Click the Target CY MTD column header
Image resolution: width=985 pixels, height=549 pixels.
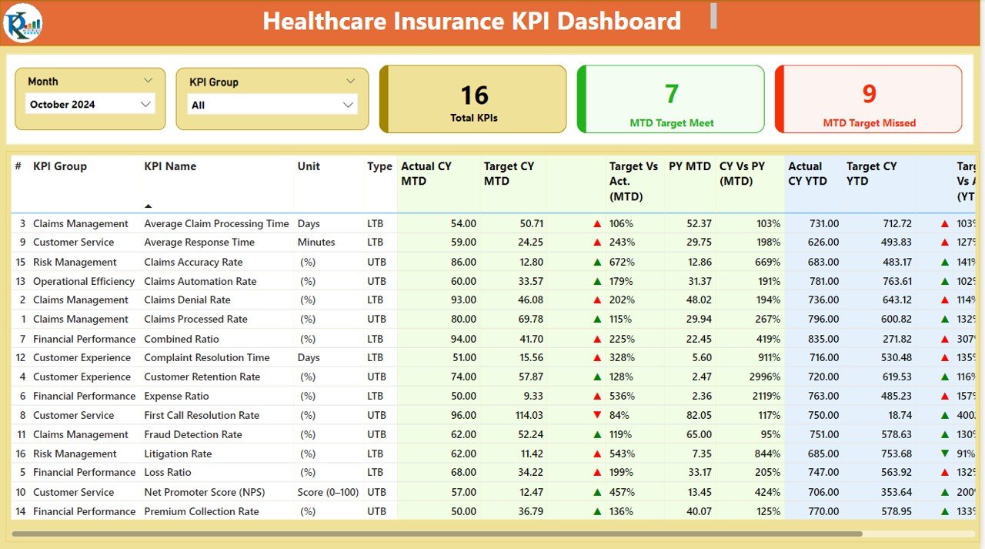[508, 173]
